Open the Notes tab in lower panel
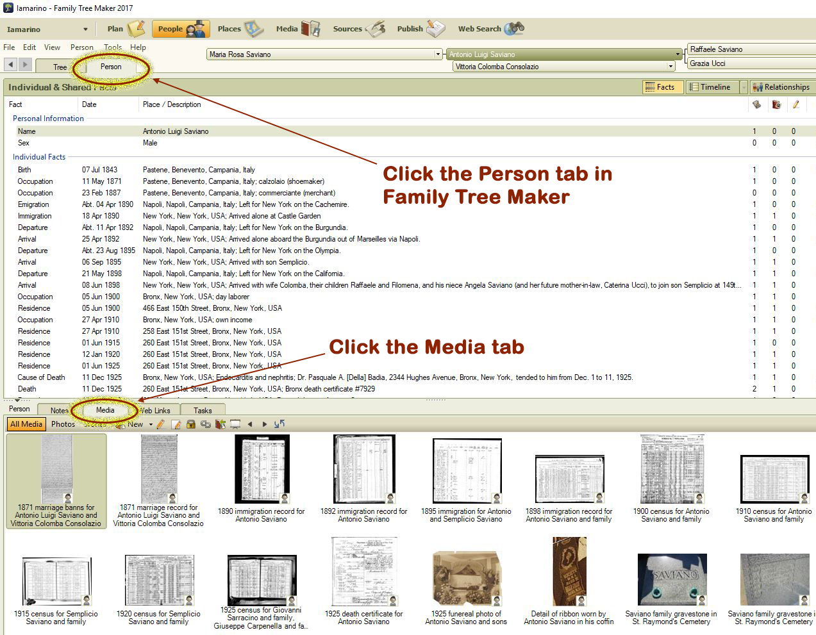Image resolution: width=816 pixels, height=635 pixels. tap(59, 411)
